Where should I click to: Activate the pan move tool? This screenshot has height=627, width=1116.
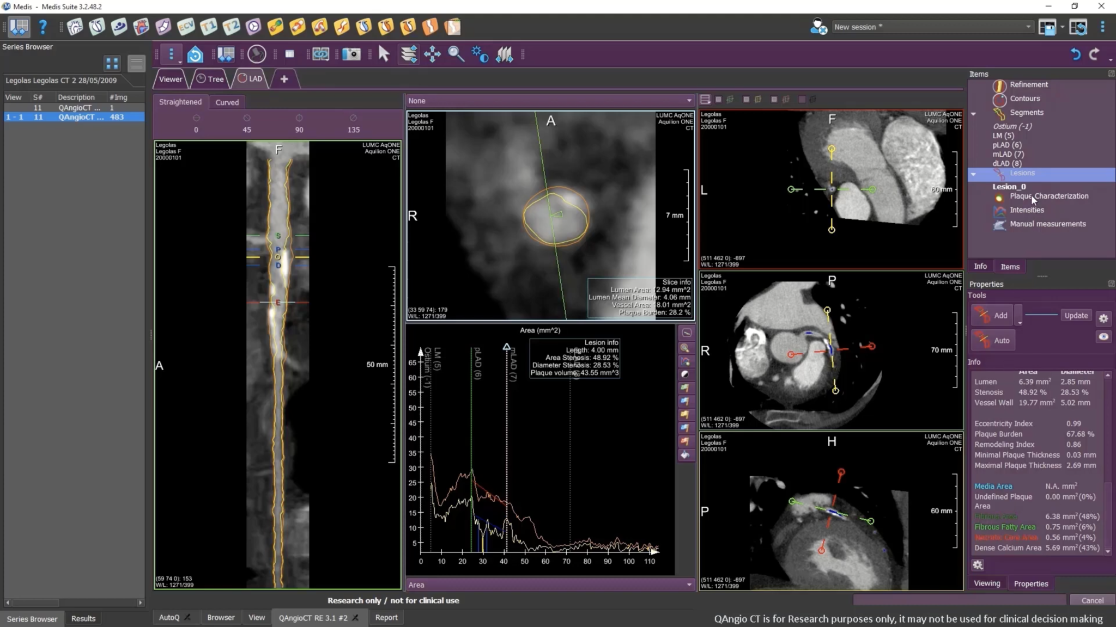tap(432, 54)
